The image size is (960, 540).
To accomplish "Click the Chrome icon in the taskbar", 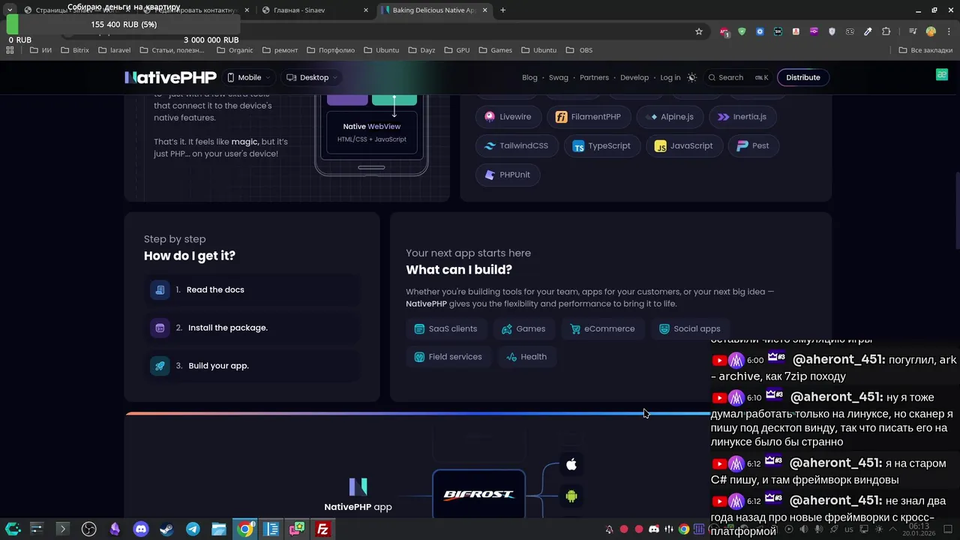I will click(x=245, y=529).
